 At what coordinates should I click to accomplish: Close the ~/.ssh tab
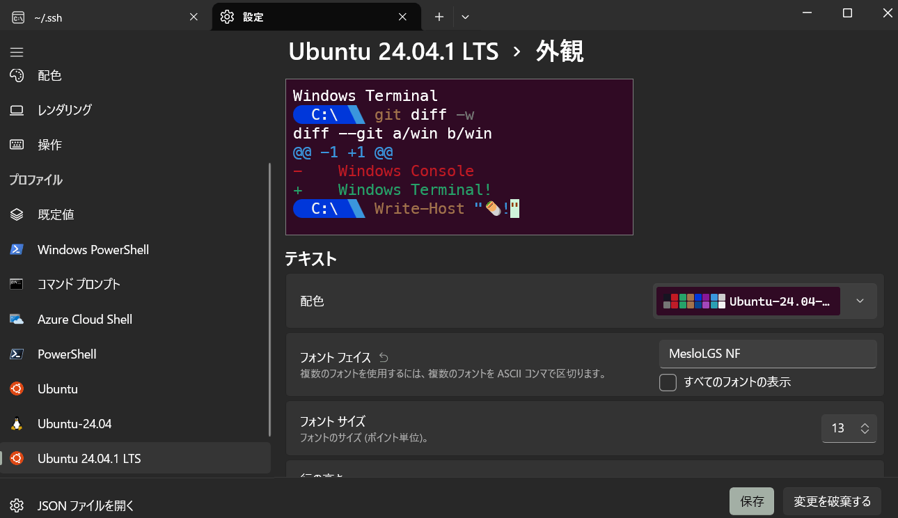[x=194, y=17]
